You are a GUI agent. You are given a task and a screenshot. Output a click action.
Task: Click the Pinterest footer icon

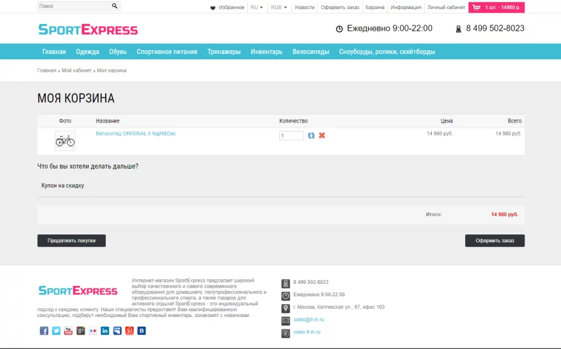pyautogui.click(x=129, y=331)
